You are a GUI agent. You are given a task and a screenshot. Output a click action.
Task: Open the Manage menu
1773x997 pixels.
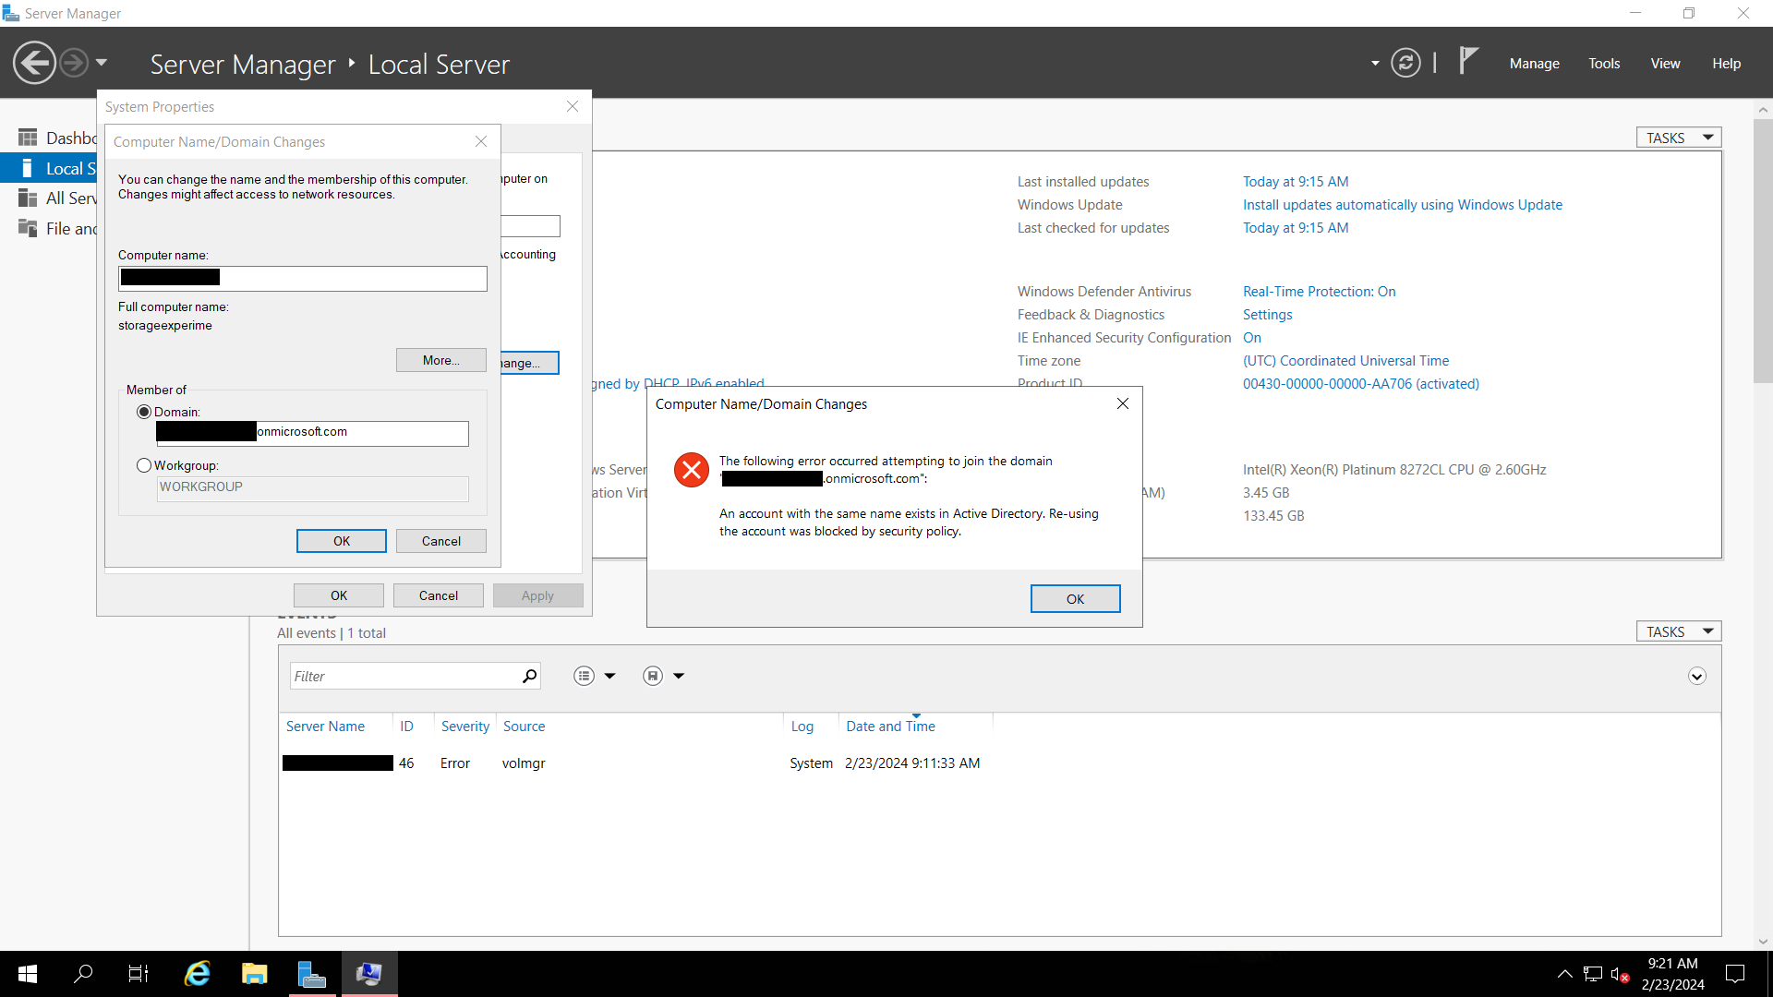click(1534, 64)
